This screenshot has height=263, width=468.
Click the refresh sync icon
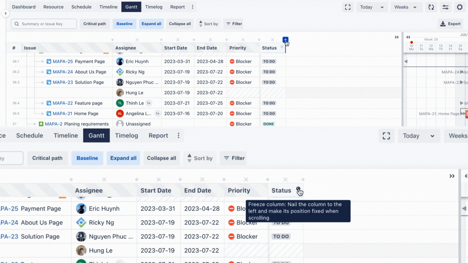click(x=431, y=8)
